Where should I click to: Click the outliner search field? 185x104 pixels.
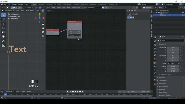click(171, 8)
